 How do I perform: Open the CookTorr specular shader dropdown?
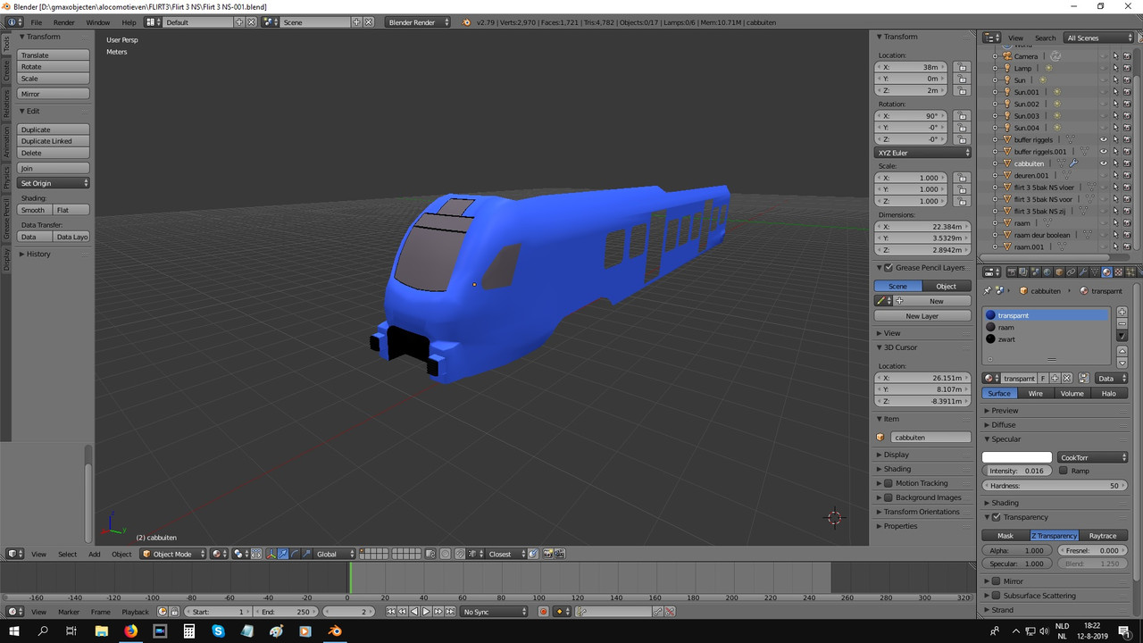click(x=1092, y=457)
